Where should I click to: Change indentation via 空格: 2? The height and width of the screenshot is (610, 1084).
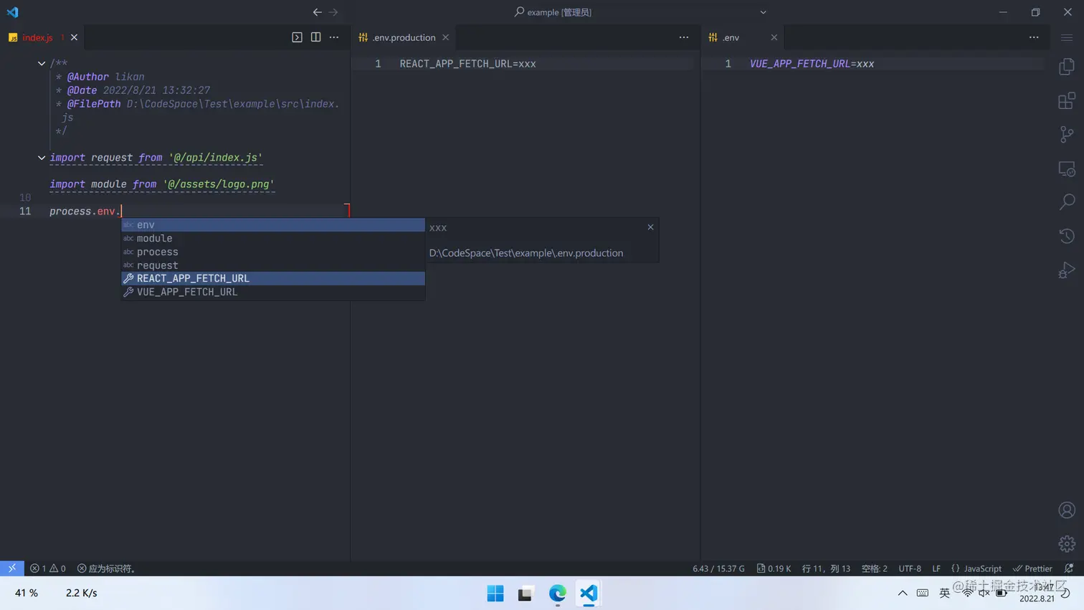click(874, 568)
